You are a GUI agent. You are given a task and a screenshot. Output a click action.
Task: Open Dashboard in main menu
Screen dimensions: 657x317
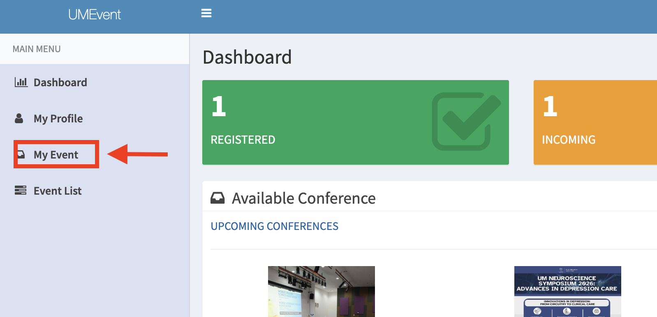click(x=60, y=83)
